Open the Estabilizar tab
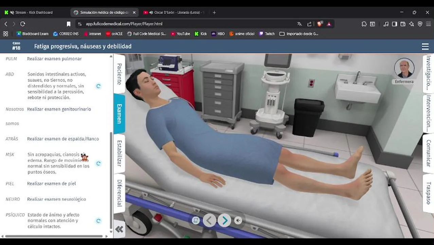Viewport: 434px width, 245px height. pyautogui.click(x=119, y=153)
